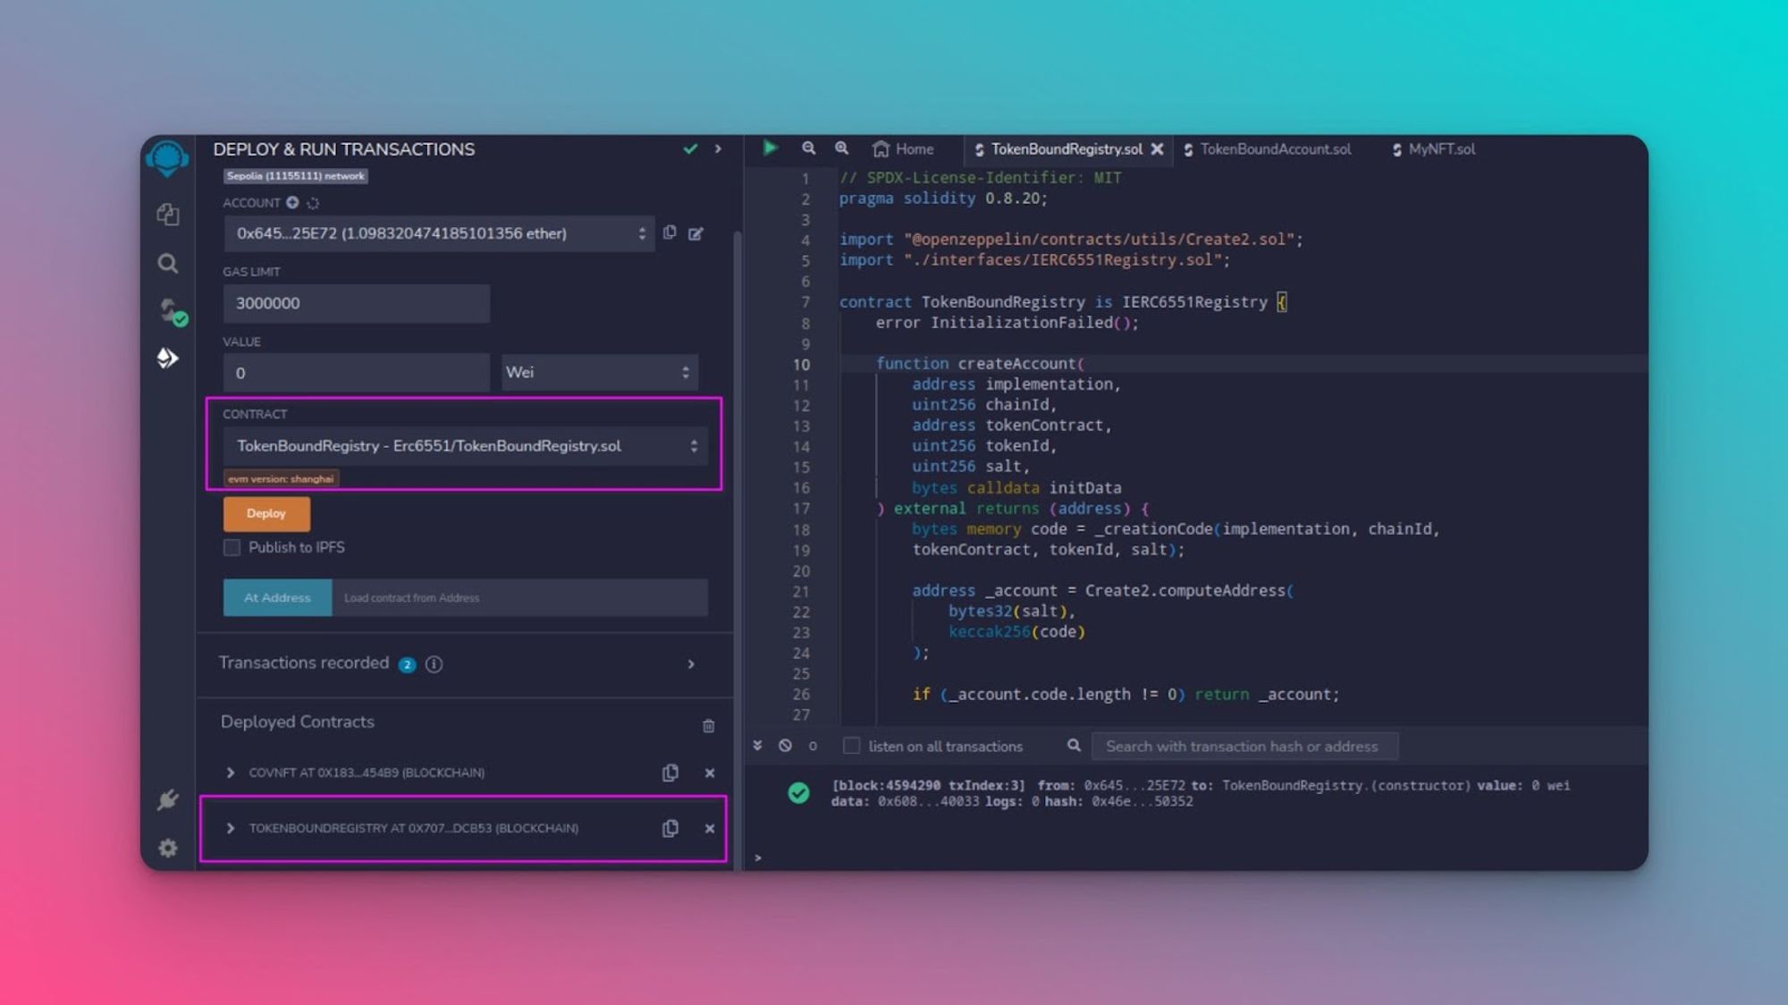This screenshot has width=1788, height=1005.
Task: Expand the COVNFT deployed contract row
Action: pos(230,773)
